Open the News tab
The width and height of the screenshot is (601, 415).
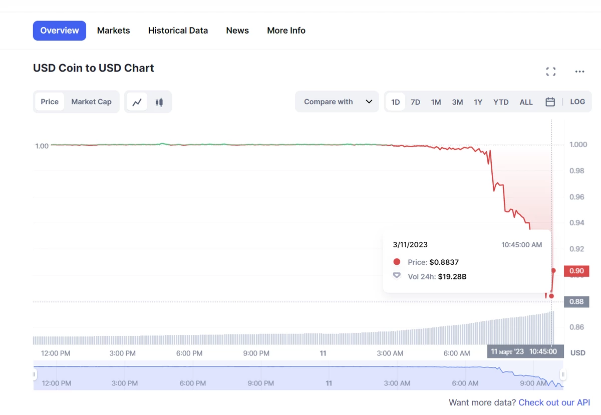[x=237, y=31]
